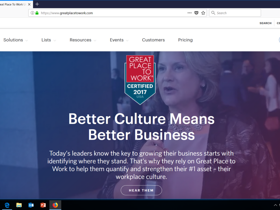Open the Resources navigation menu

coord(81,40)
